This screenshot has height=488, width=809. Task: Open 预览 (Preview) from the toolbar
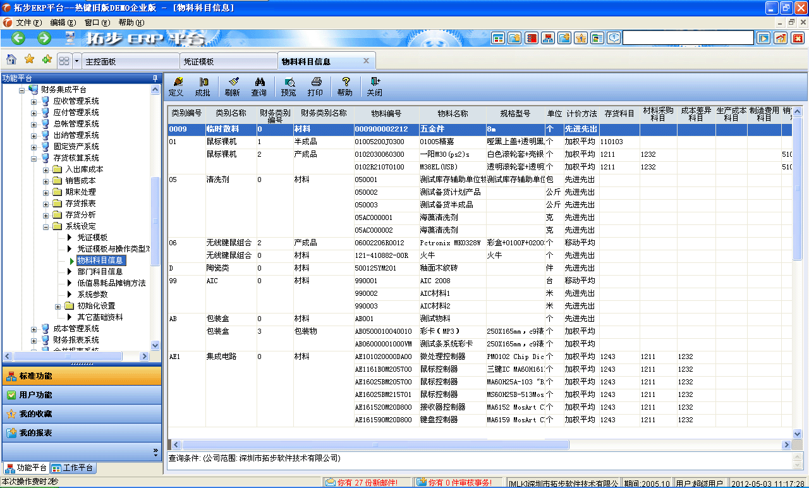(x=289, y=87)
